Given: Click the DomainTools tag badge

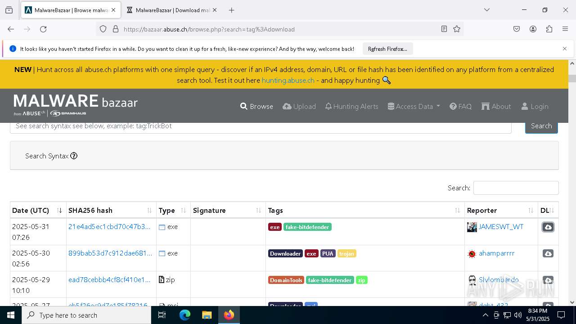Looking at the screenshot, I should click(x=286, y=280).
